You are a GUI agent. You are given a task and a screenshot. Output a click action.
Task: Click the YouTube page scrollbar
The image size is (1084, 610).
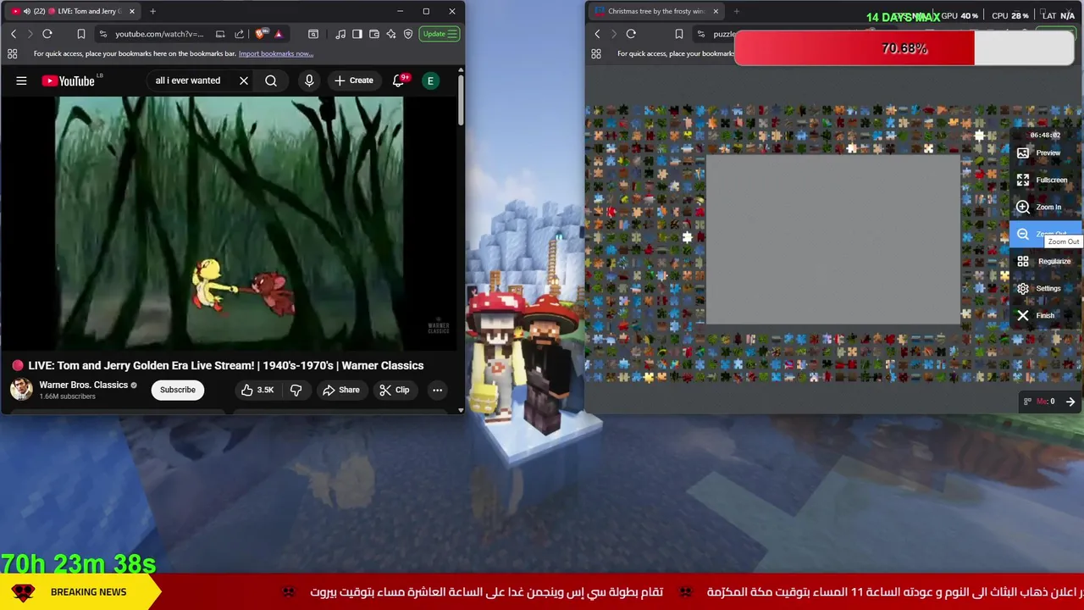(x=461, y=102)
